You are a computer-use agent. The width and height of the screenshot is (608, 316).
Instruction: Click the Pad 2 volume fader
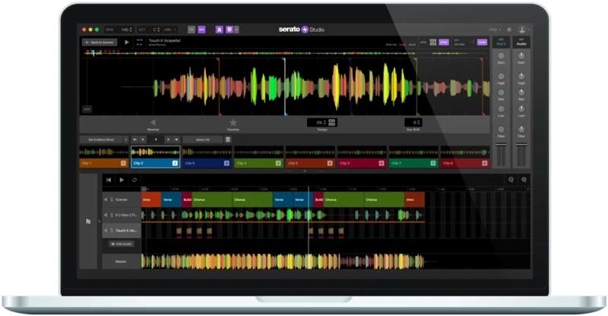[501, 145]
